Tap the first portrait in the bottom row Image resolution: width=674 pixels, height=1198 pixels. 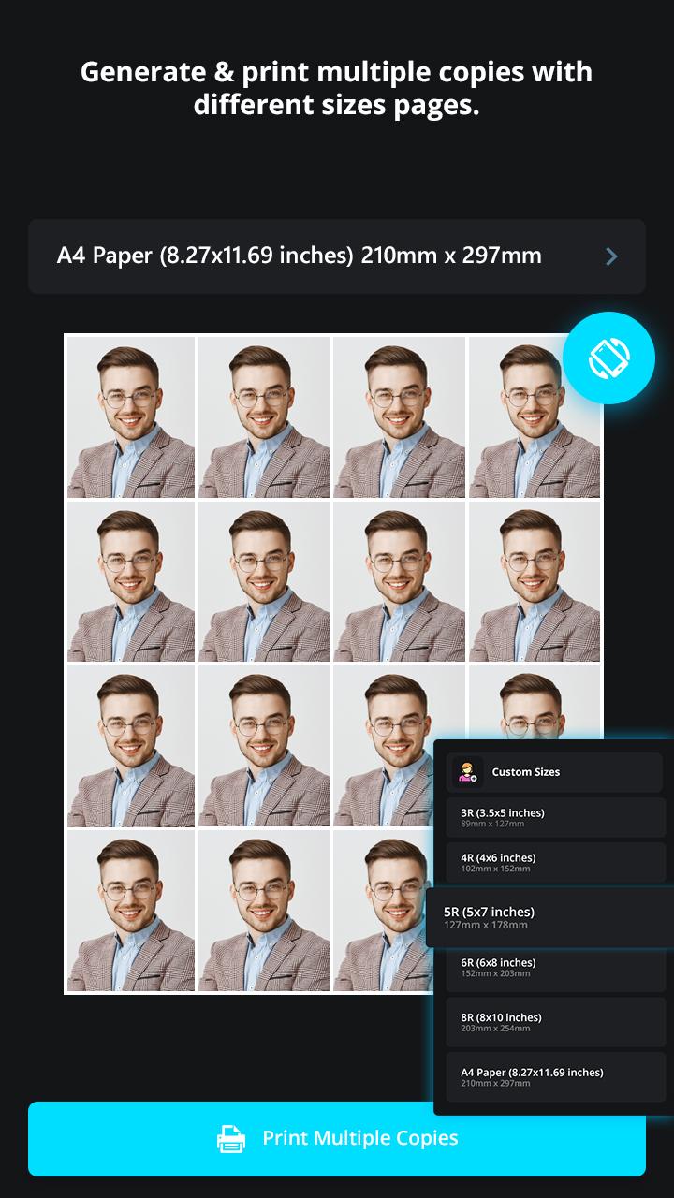(131, 912)
